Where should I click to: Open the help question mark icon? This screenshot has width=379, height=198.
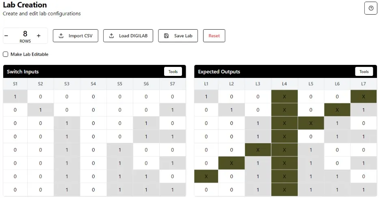click(x=370, y=8)
